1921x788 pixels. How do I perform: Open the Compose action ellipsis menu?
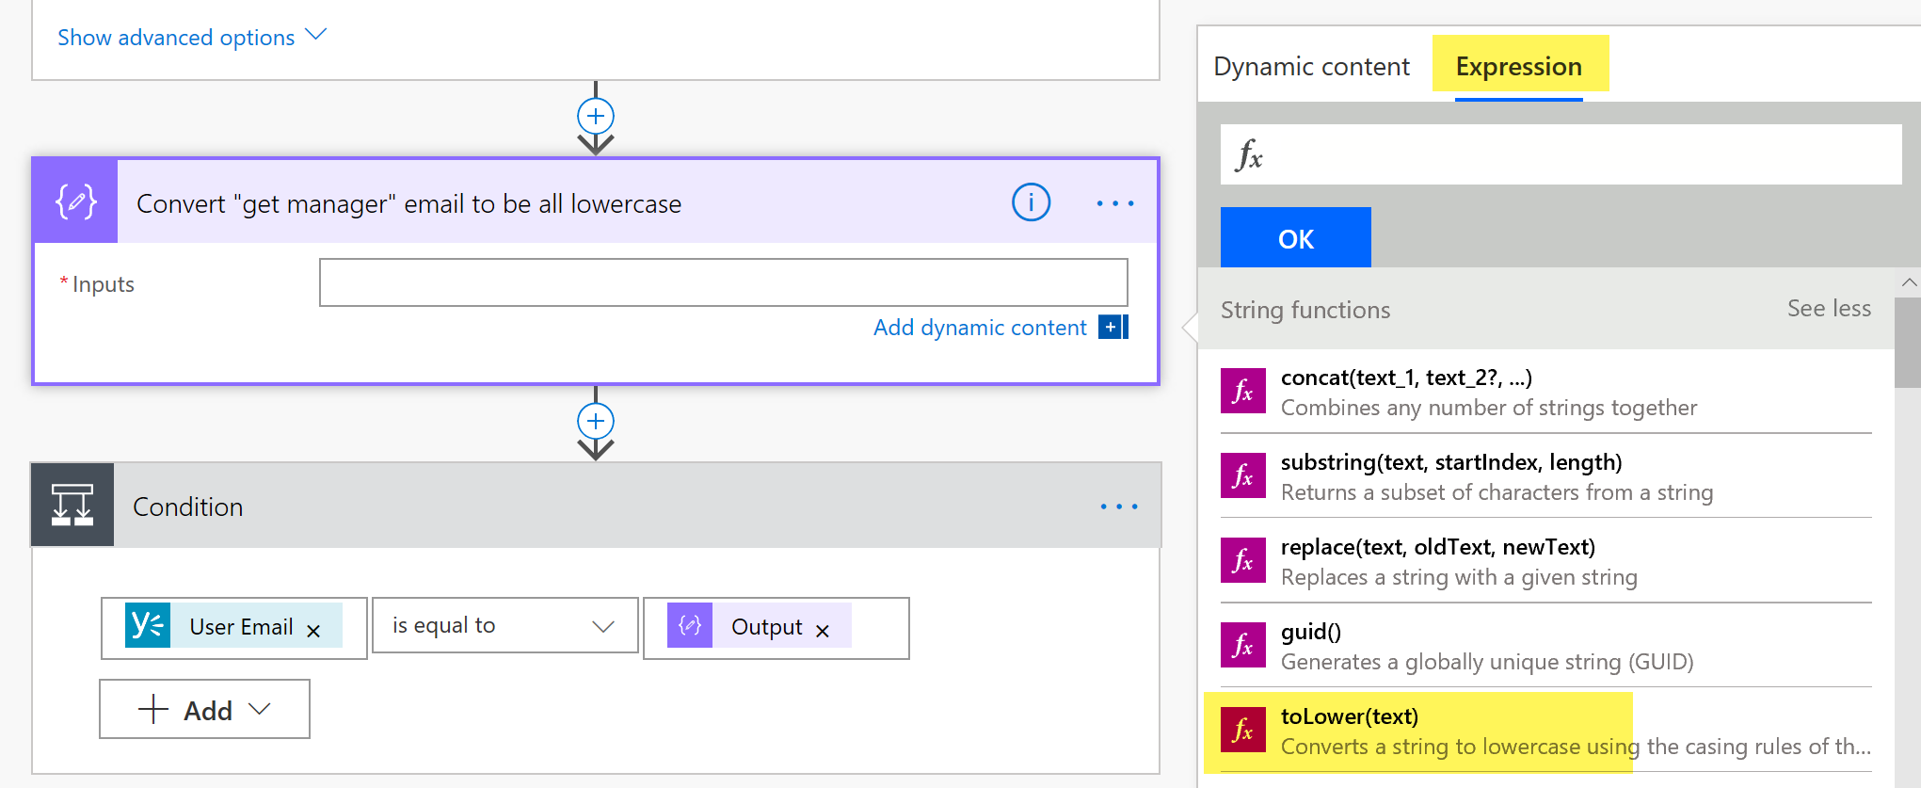(1115, 203)
